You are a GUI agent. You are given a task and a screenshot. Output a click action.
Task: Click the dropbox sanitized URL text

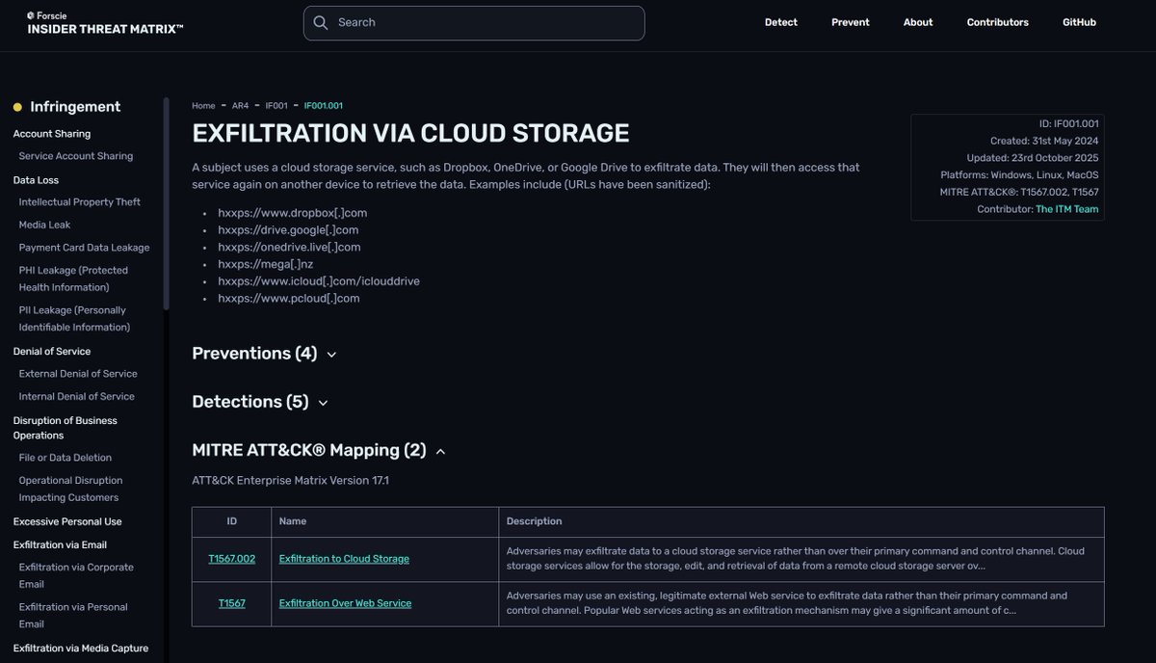tap(293, 213)
